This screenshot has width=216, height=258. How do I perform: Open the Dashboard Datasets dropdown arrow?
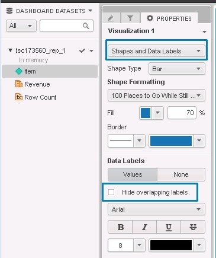click(91, 11)
